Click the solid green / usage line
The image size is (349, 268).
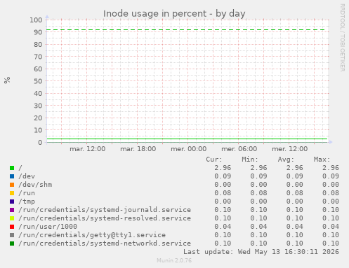tap(187, 139)
